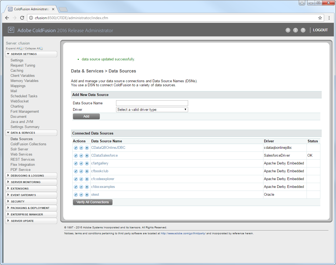The height and width of the screenshot is (265, 336).
Task: Expand the Debugging & Logging section
Action: point(31,175)
